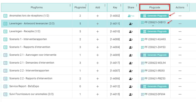Open actions menu for Leveringen - Receptie
Image resolution: width=196 pixels, height=102 pixels.
click(x=180, y=32)
